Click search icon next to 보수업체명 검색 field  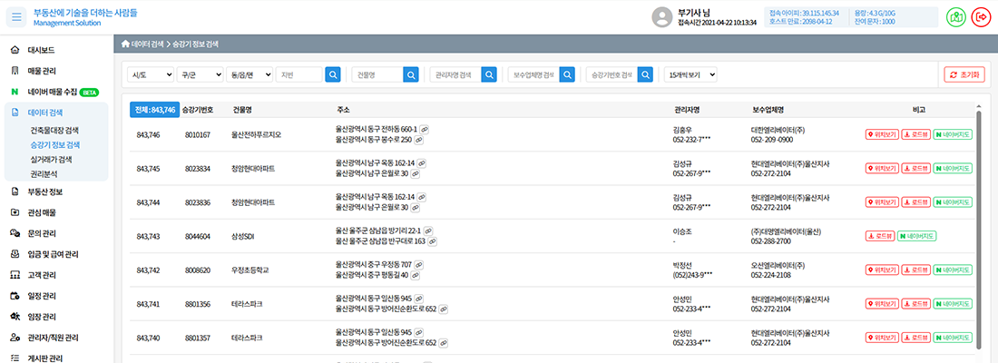coord(567,74)
